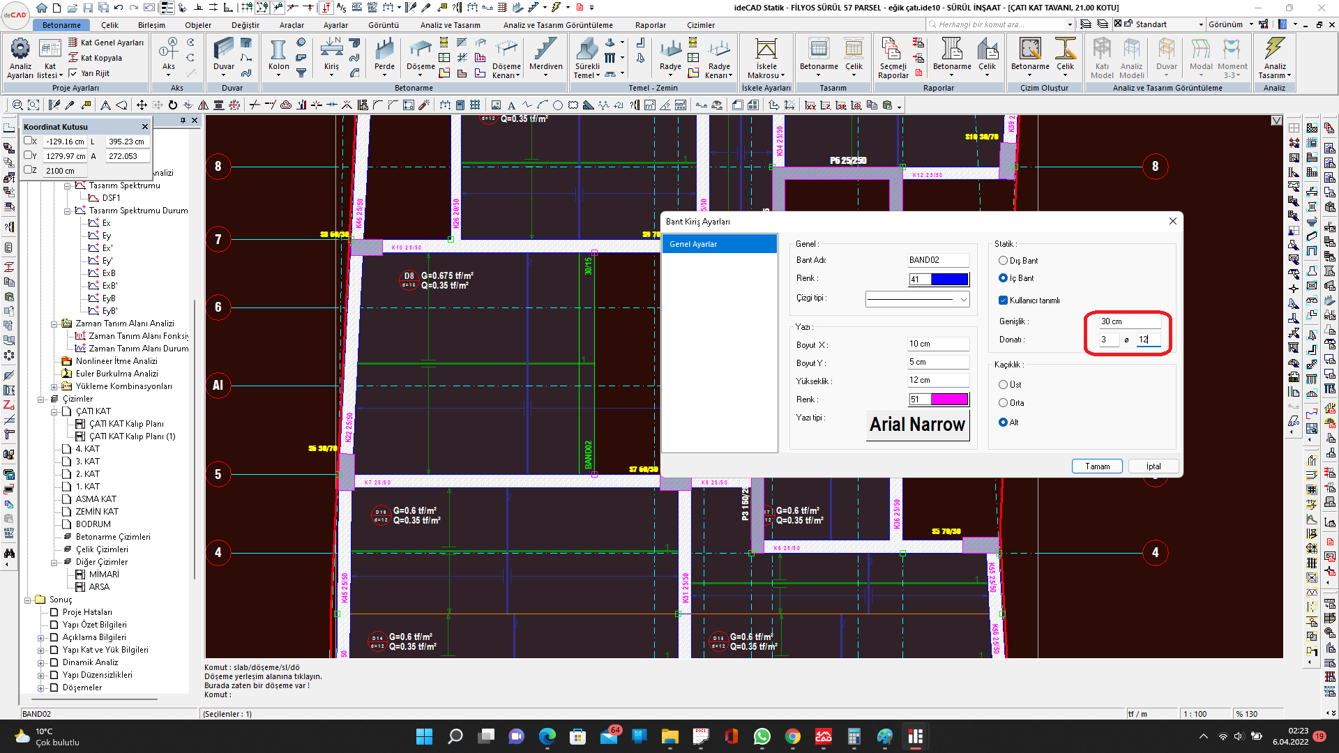Screen dimensions: 1339x753
Task: Toggle Kullanıcı tanımlı checkbox
Action: tap(1003, 301)
